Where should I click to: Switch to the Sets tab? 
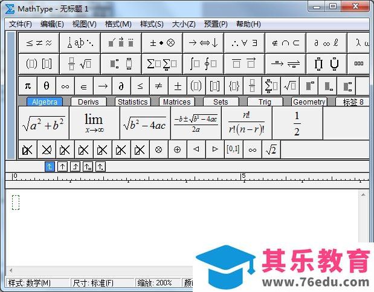pos(221,102)
